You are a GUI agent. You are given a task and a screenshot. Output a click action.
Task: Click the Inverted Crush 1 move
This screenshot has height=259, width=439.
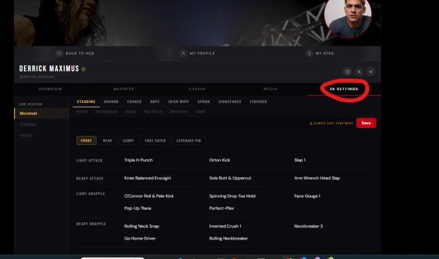coord(225,226)
